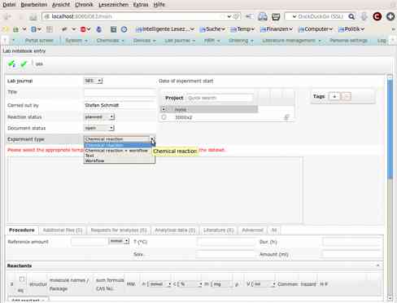Switch to the Advanced tab
This screenshot has height=303, width=397.
[252, 231]
